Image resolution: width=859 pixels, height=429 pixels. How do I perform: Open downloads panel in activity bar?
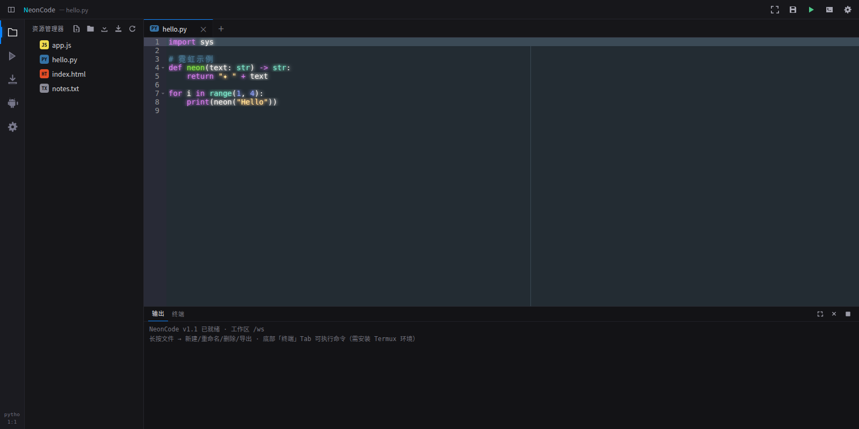pyautogui.click(x=12, y=80)
